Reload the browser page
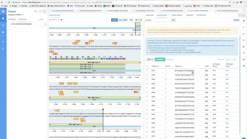 point(9,2)
